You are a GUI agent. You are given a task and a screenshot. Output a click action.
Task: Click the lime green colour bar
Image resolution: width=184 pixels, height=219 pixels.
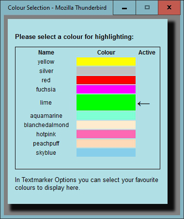click(106, 103)
